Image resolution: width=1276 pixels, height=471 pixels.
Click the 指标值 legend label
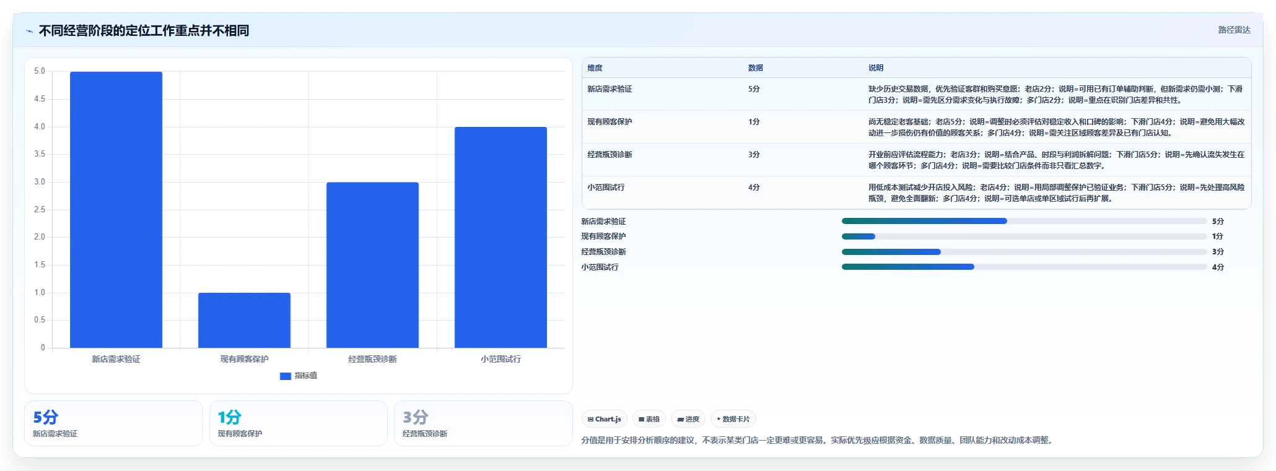(x=306, y=376)
